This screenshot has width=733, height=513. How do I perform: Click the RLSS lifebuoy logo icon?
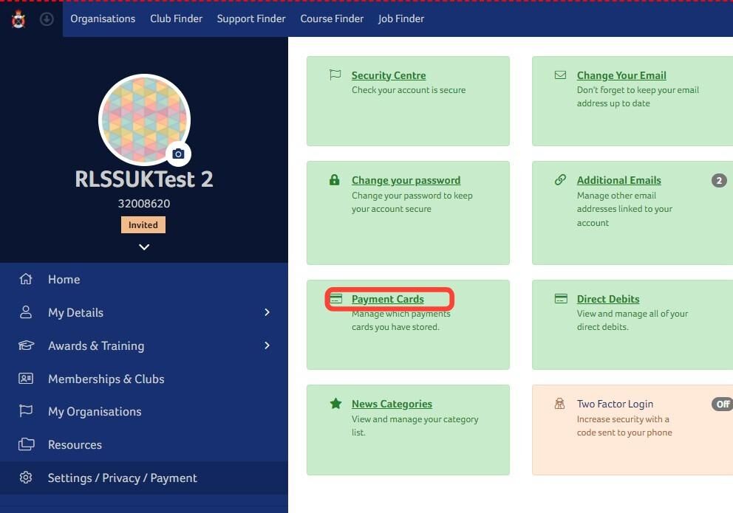[18, 19]
